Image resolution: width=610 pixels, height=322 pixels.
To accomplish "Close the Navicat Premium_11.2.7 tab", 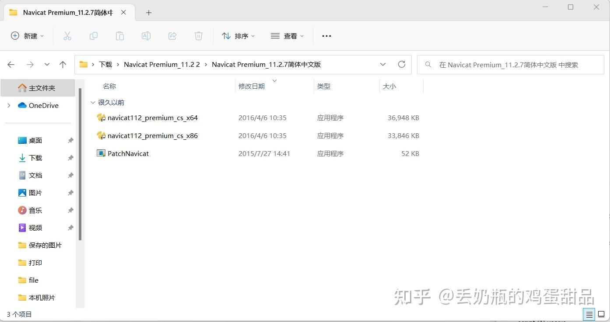I will tap(123, 12).
